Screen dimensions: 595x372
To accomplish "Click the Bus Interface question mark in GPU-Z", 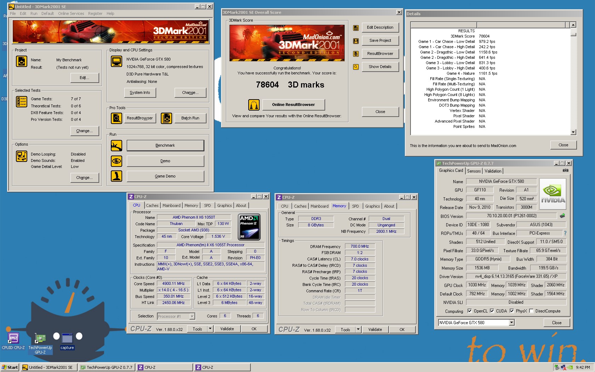I will click(565, 233).
